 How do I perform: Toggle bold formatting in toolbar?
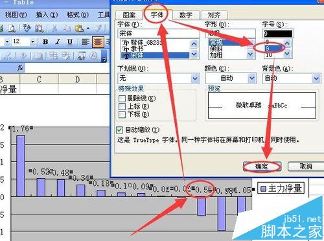[x=45, y=41]
